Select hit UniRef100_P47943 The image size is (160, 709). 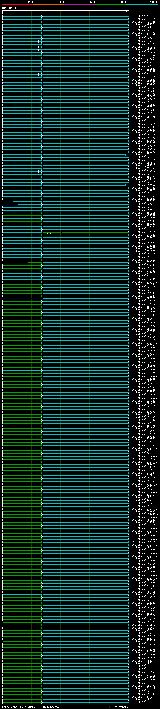143,221
